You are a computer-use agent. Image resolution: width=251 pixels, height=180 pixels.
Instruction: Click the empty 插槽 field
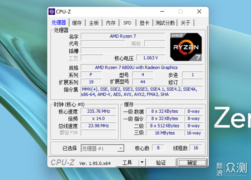click(123, 50)
